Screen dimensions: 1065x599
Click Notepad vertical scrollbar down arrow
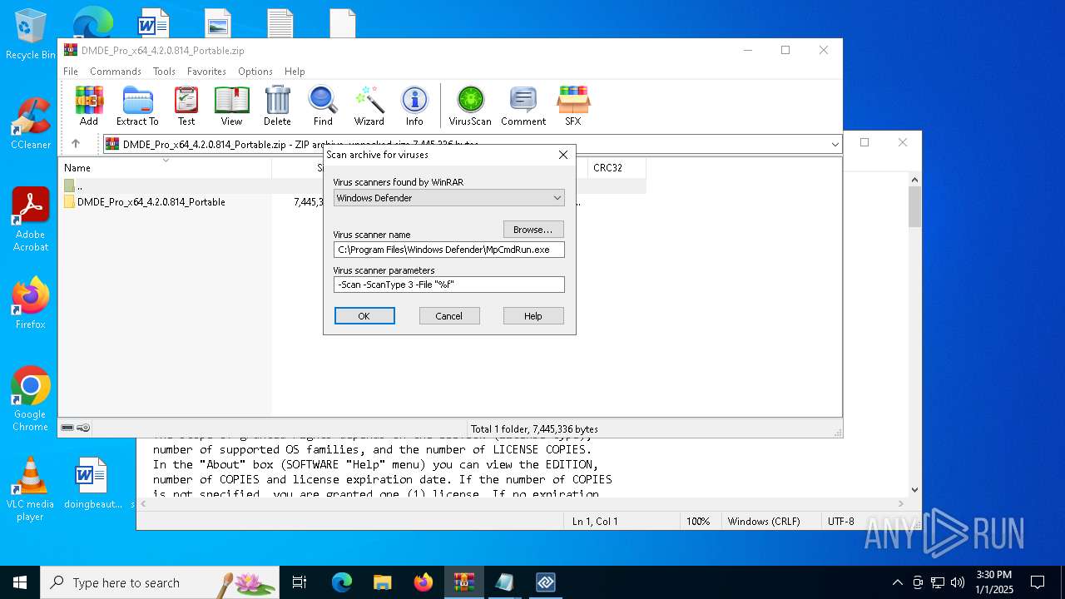click(x=914, y=490)
